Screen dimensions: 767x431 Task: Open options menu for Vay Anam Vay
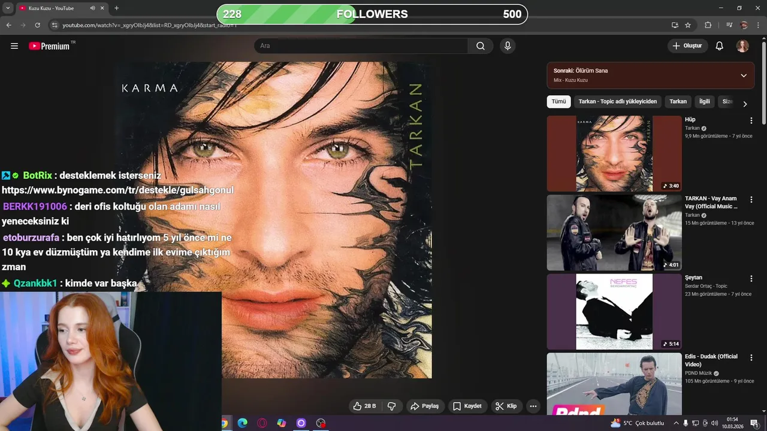click(x=751, y=199)
